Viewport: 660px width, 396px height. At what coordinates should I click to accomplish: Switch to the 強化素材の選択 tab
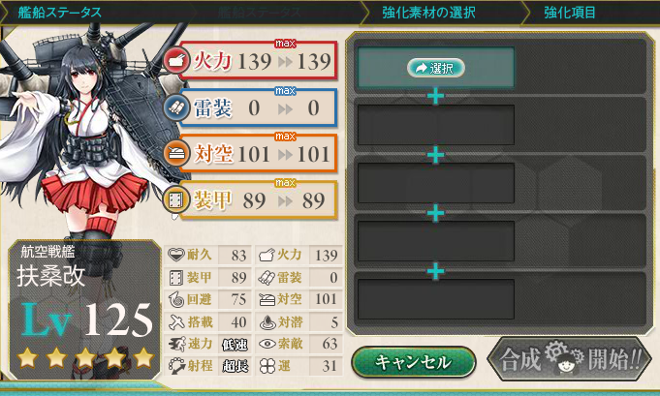[x=428, y=13]
